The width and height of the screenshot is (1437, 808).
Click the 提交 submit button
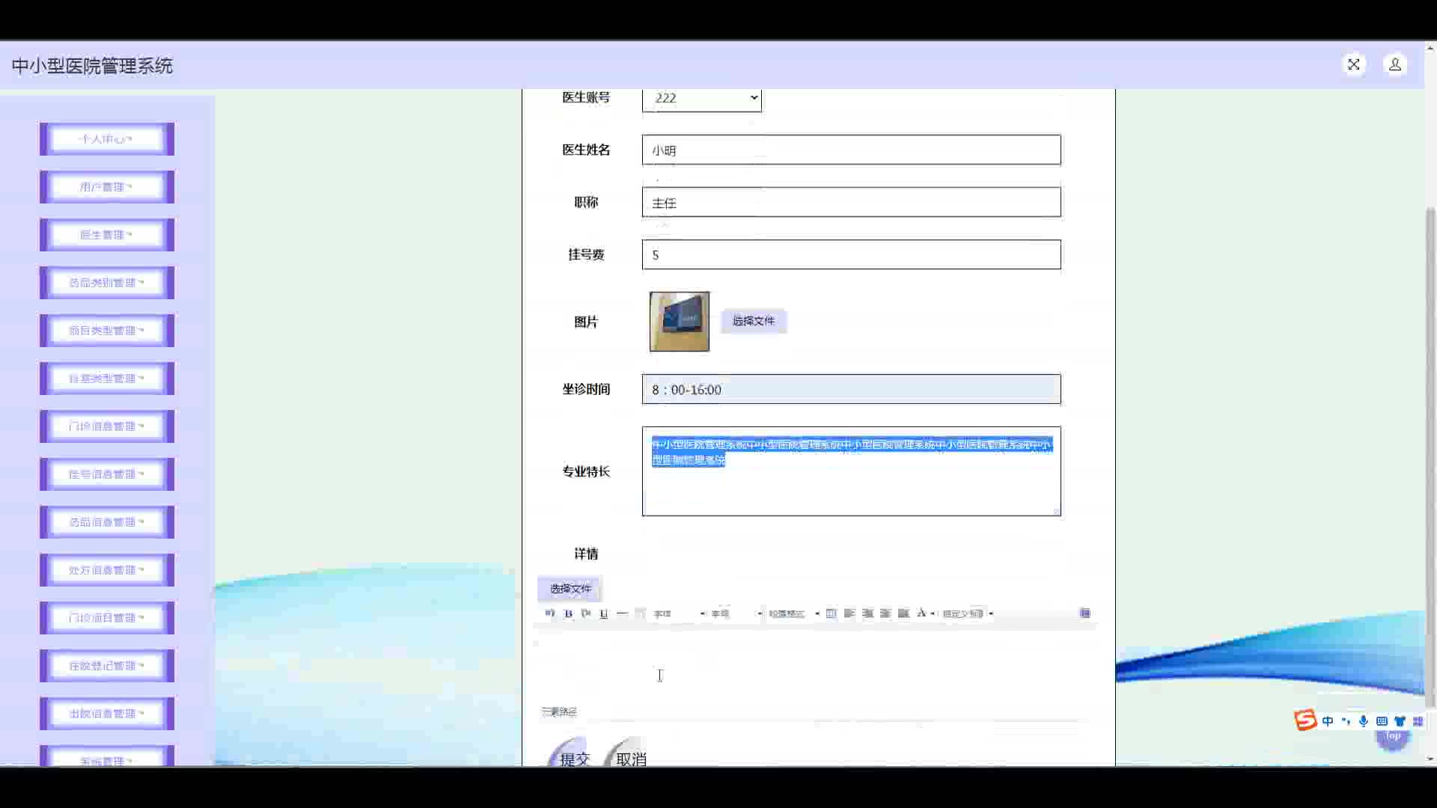coord(574,757)
